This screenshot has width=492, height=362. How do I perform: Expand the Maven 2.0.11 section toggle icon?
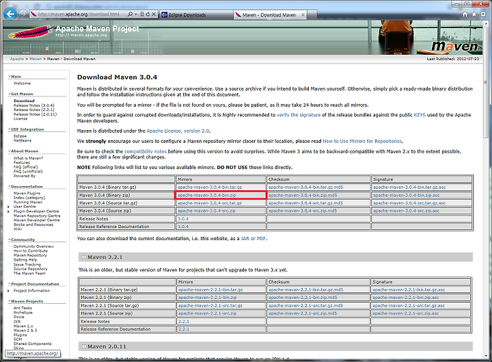click(x=84, y=346)
